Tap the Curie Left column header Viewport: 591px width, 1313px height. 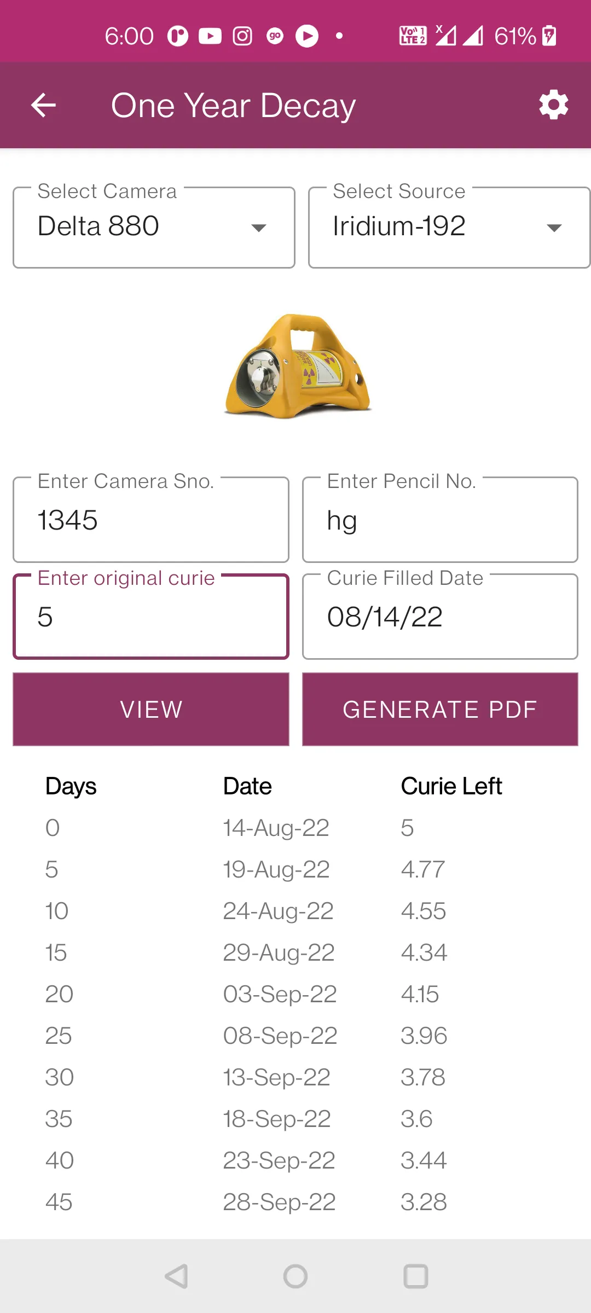tap(451, 786)
